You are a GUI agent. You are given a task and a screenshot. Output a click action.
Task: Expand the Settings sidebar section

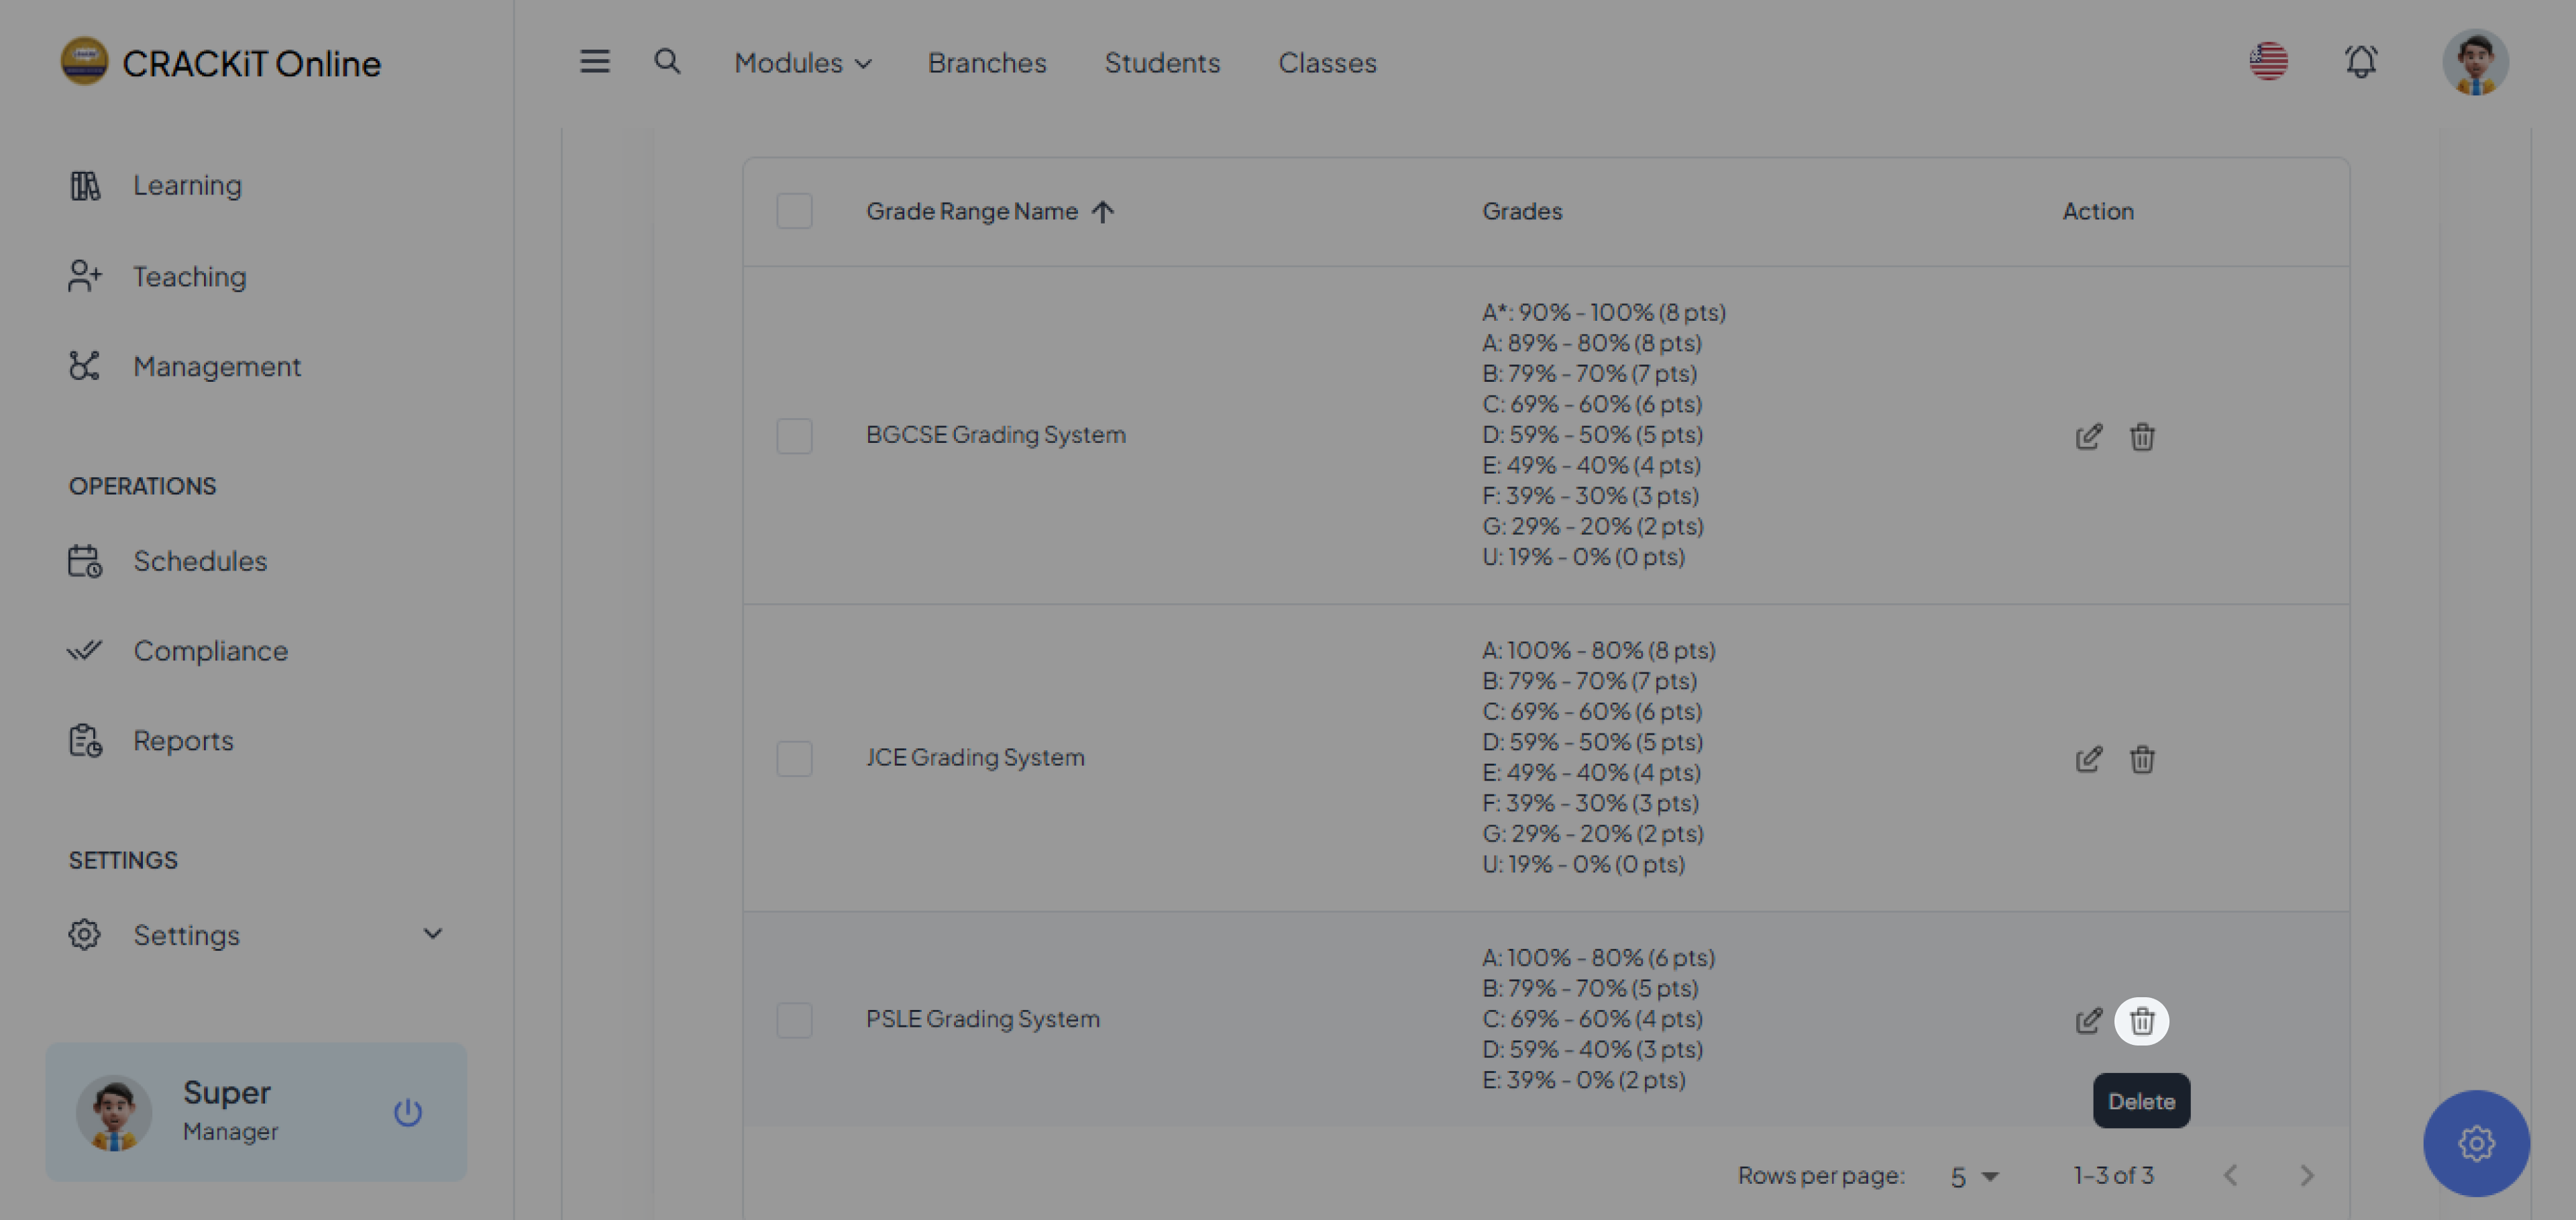pyautogui.click(x=255, y=935)
